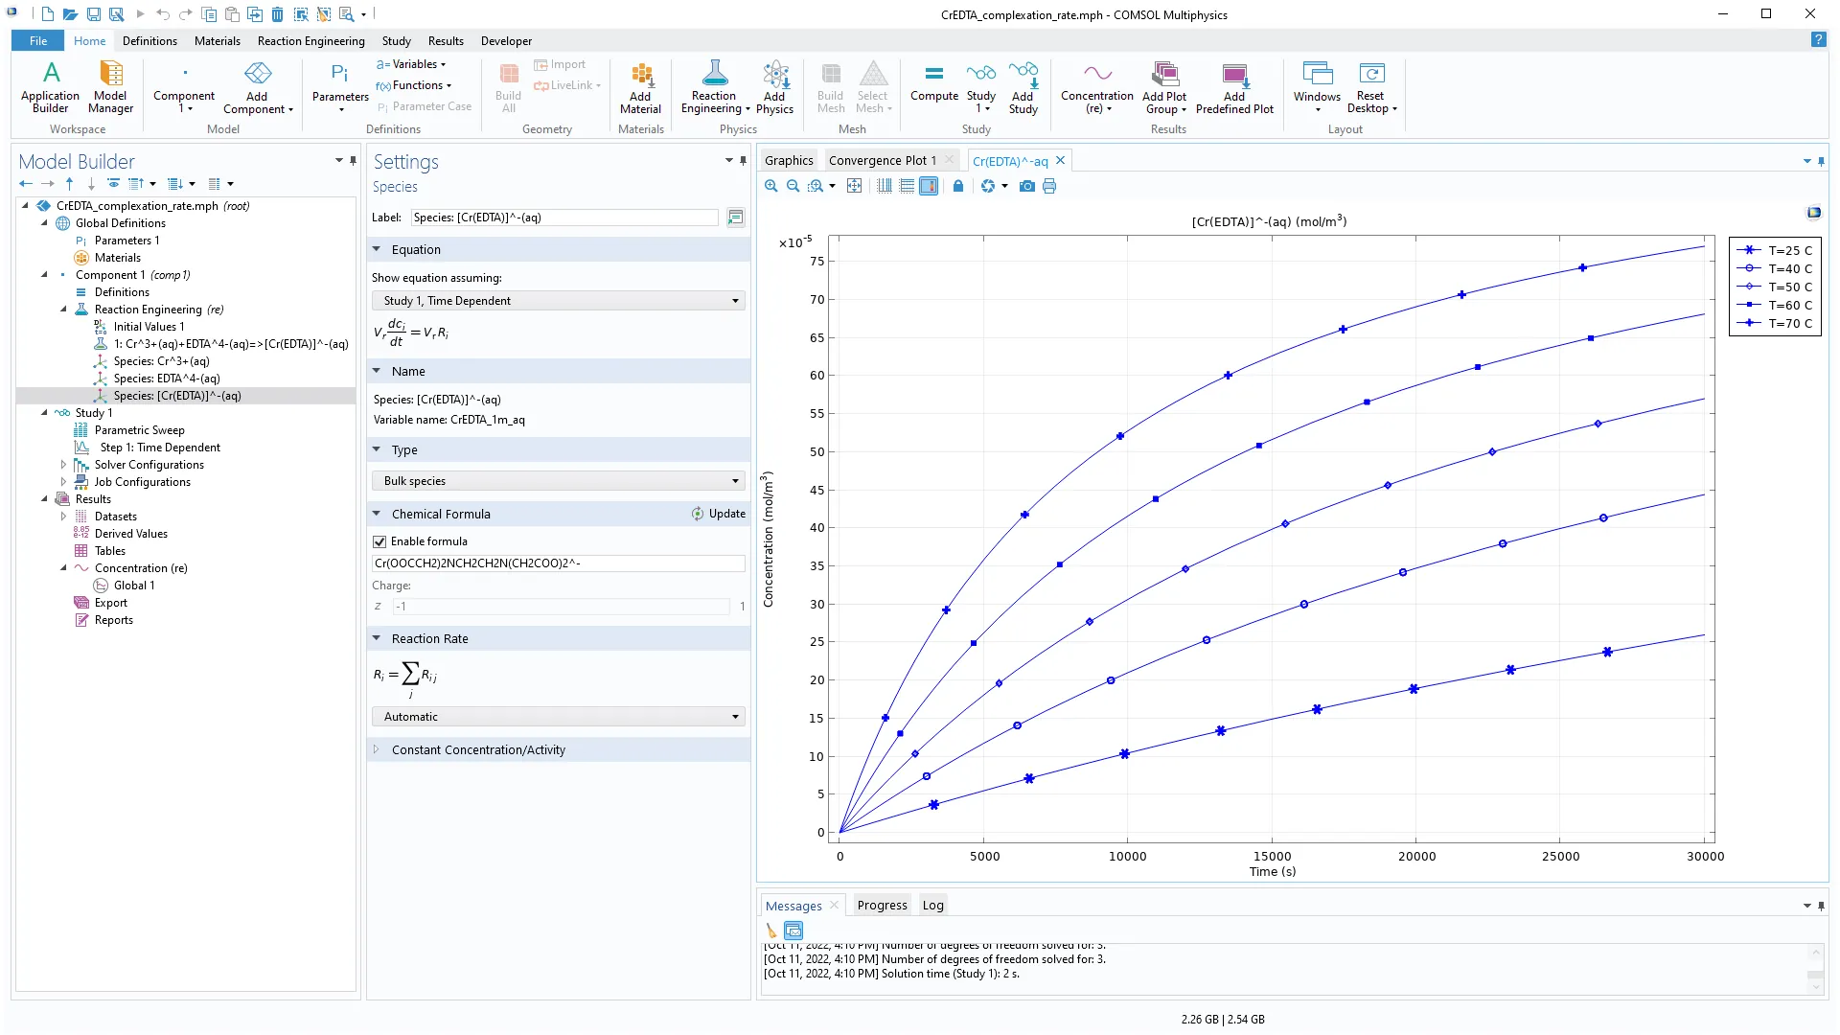Screen dimensions: 1840x1035
Task: Toggle the show legends button in plot toolbar
Action: [x=929, y=186]
